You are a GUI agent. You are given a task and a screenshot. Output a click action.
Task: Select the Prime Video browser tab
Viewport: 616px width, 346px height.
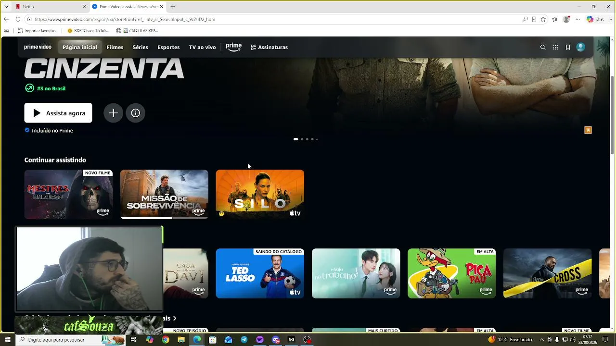pyautogui.click(x=128, y=7)
